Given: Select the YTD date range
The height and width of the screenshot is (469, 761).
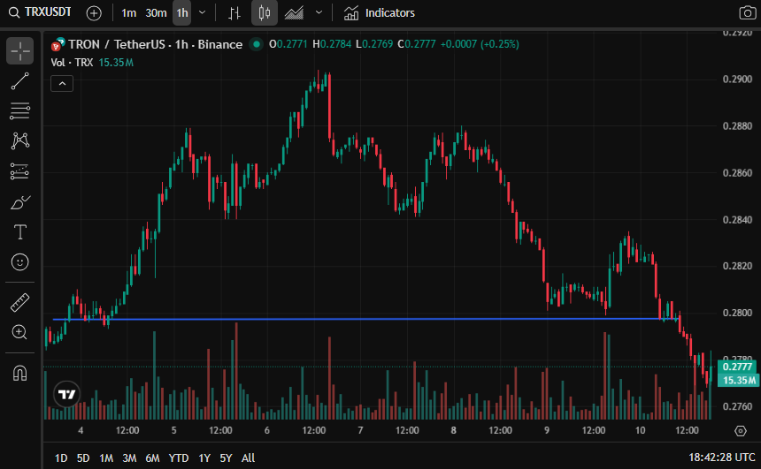Looking at the screenshot, I should (x=178, y=458).
